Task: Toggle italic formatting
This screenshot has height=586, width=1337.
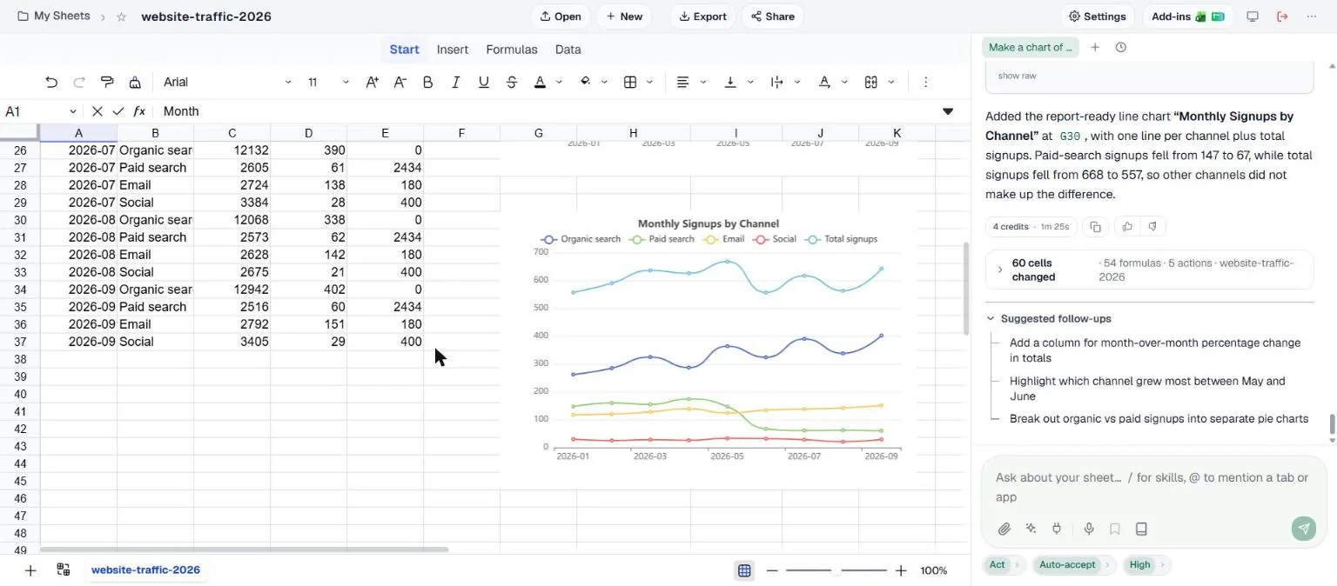Action: pyautogui.click(x=455, y=82)
